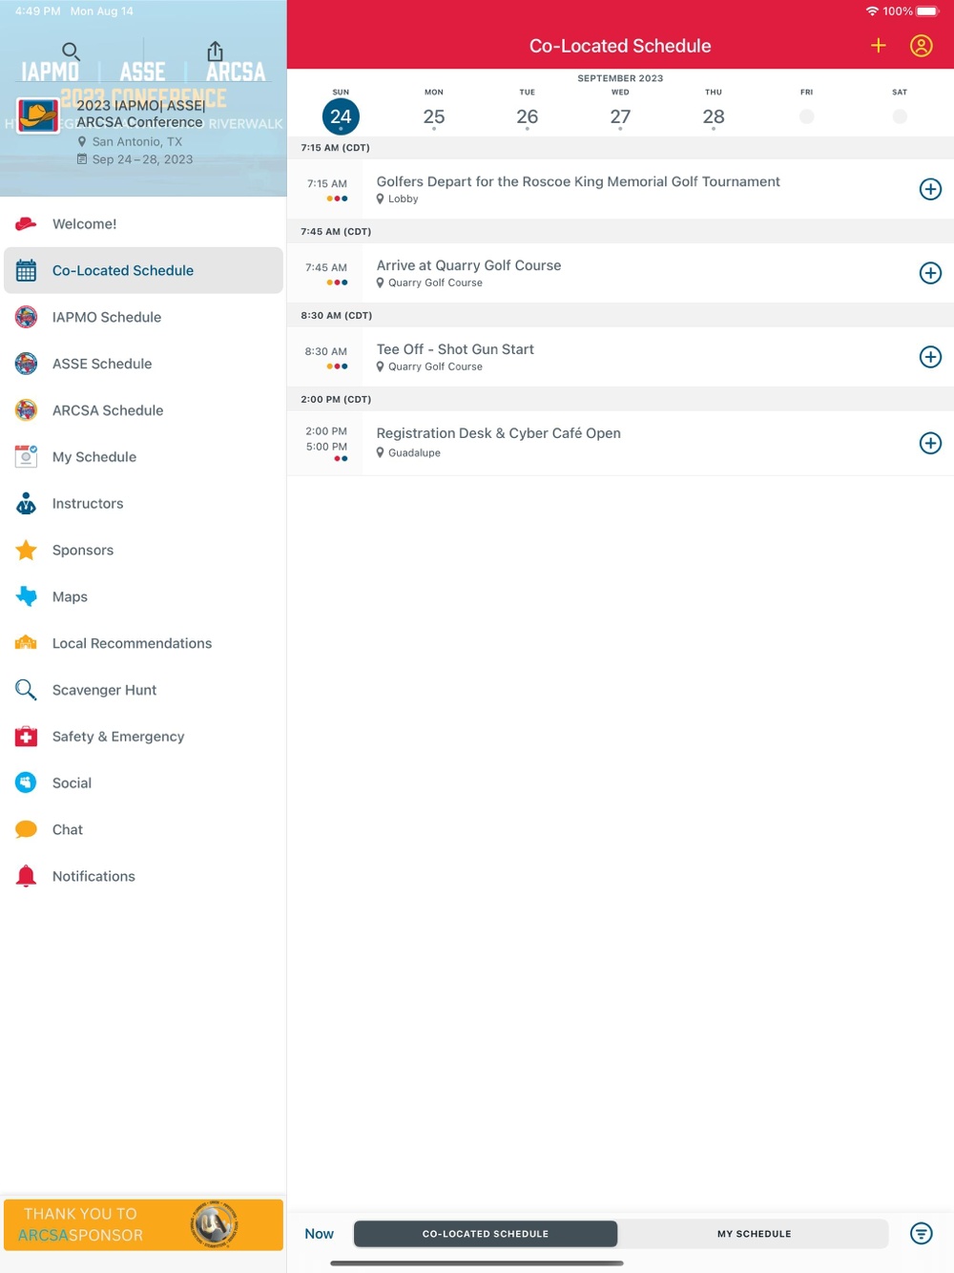
Task: Click the ASSE Schedule icon
Action: pos(27,364)
